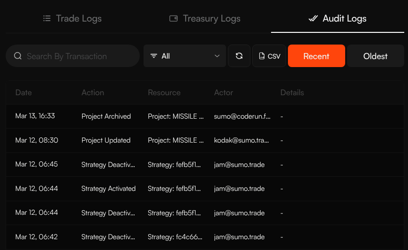Click the refresh logs icon button
This screenshot has width=408, height=250.
239,56
